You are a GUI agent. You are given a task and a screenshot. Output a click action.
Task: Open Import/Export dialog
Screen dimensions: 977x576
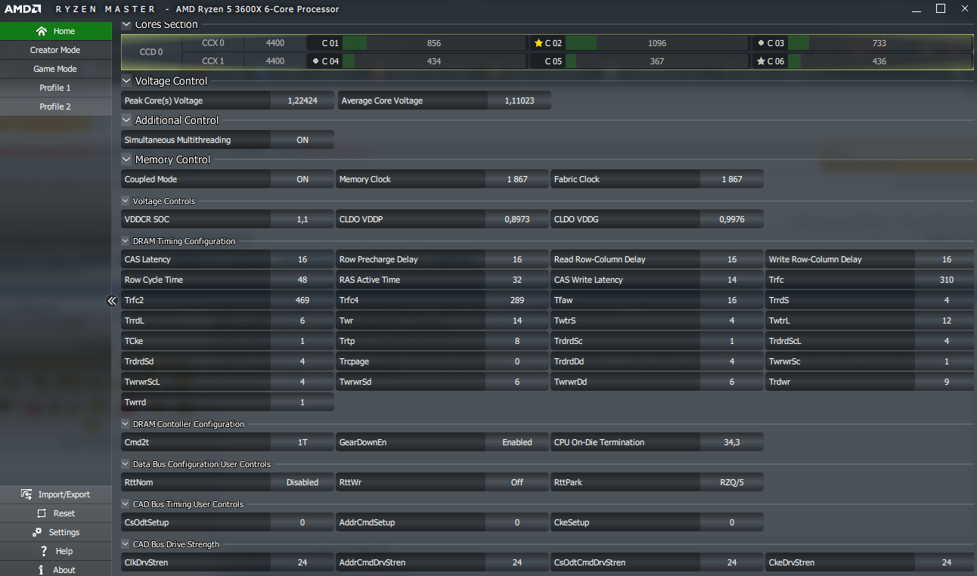56,494
